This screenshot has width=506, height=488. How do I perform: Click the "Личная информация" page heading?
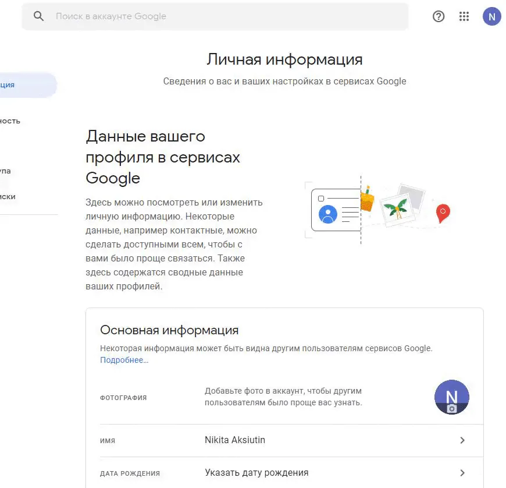click(284, 59)
